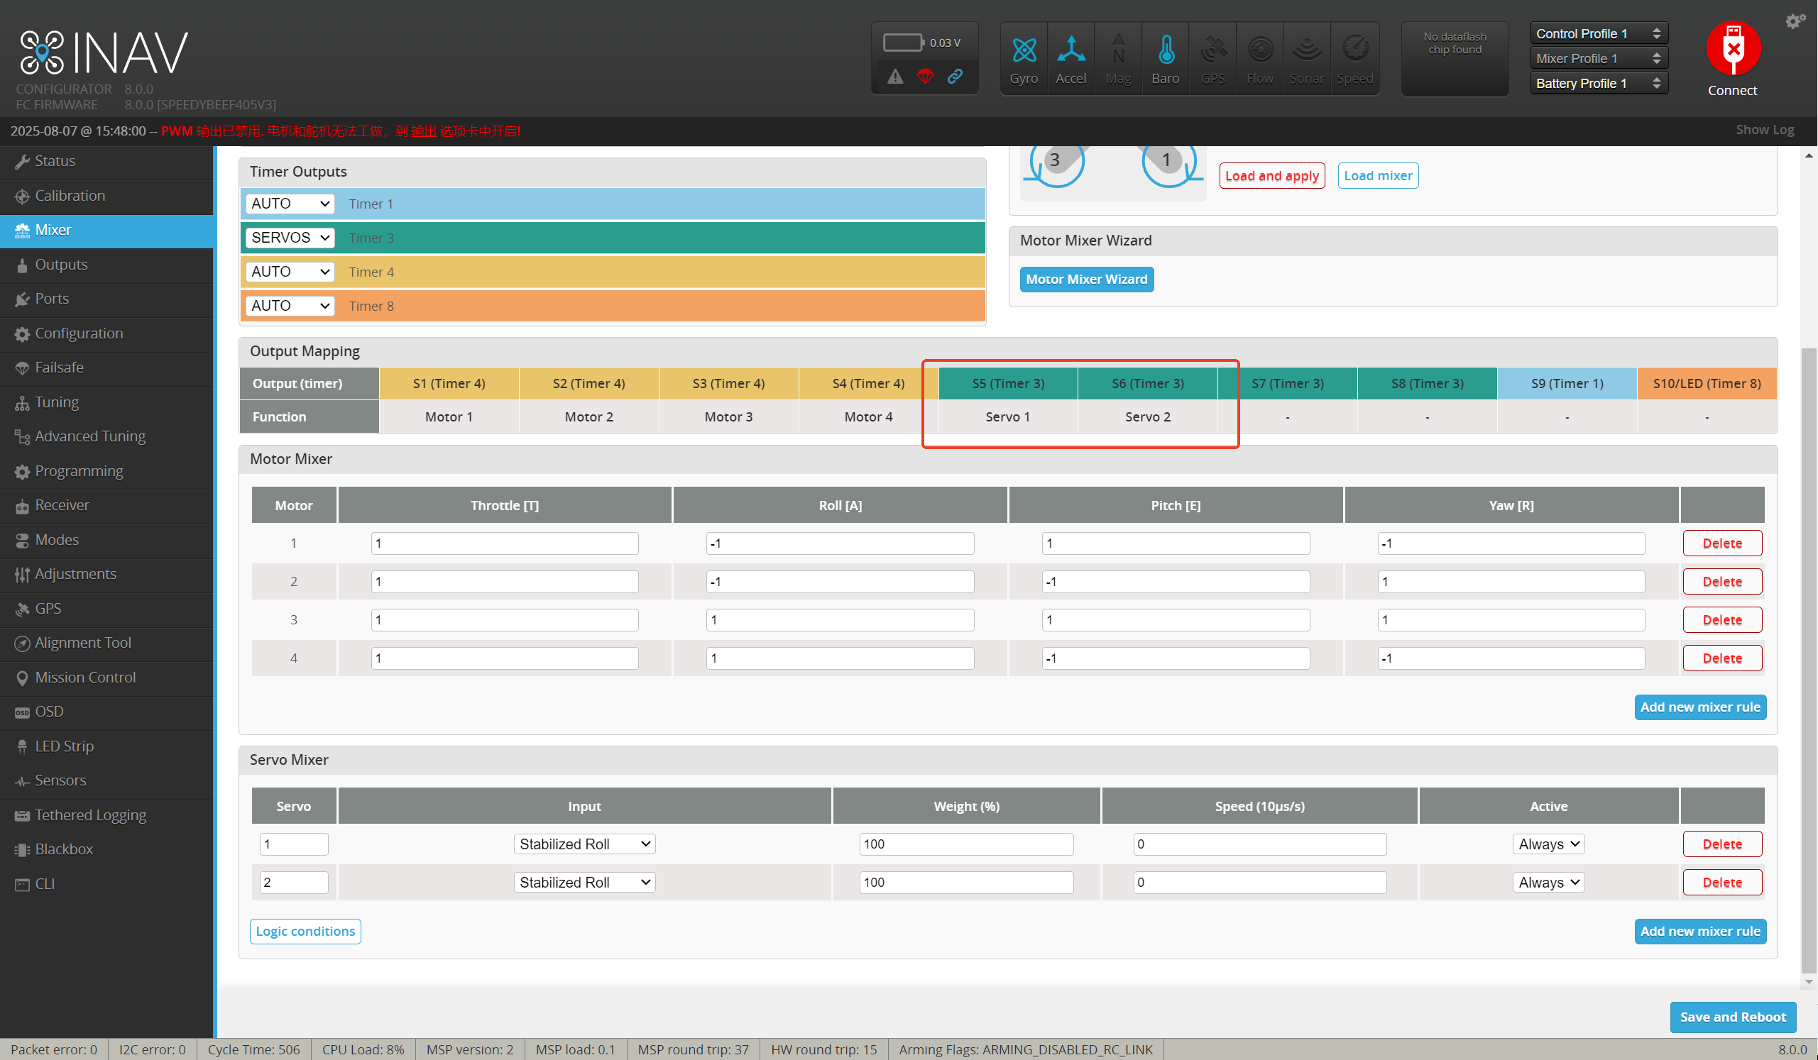The height and width of the screenshot is (1060, 1818).
Task: Click the S10/LED (Timer 8) output cell
Action: click(x=1706, y=383)
